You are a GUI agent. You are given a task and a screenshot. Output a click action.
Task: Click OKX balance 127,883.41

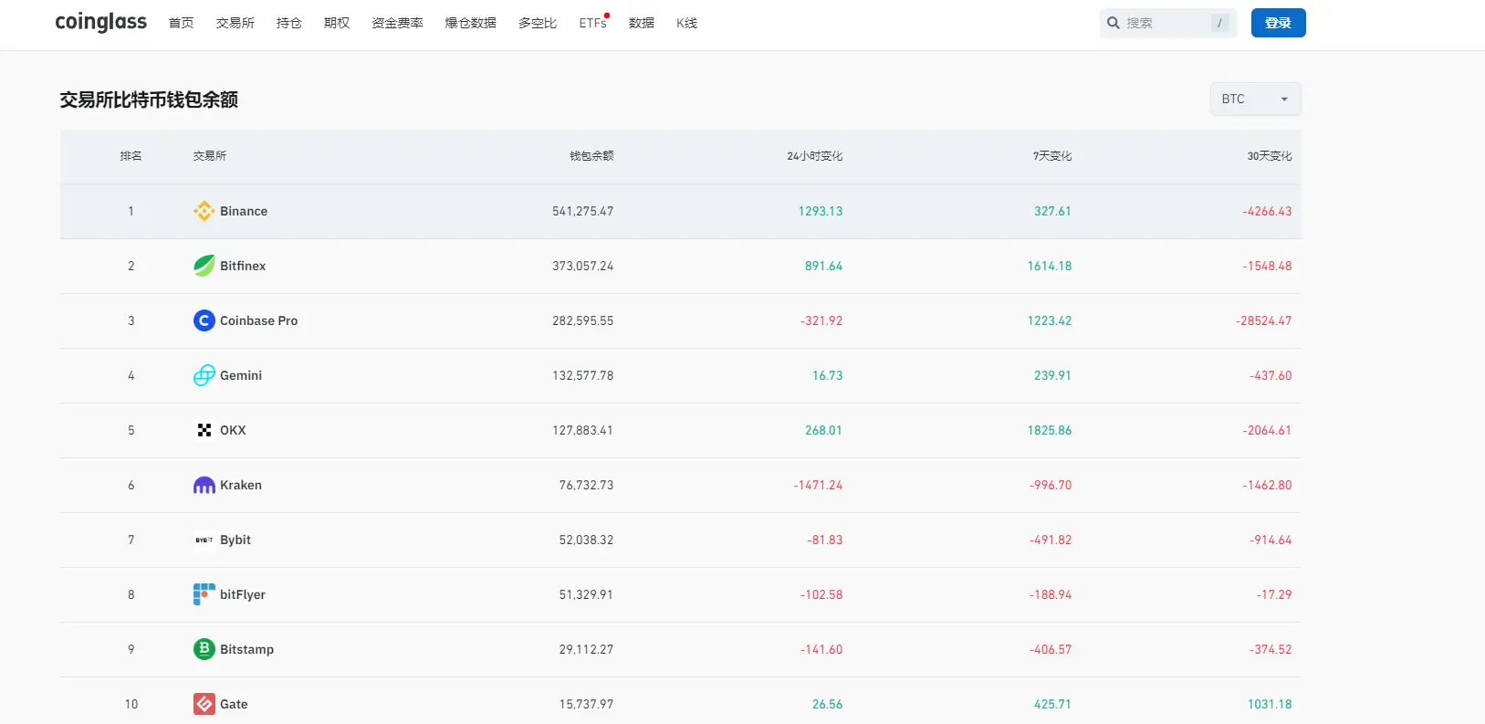583,430
